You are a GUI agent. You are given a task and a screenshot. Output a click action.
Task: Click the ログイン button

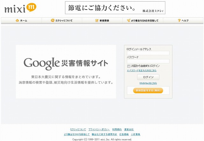pos(148,77)
